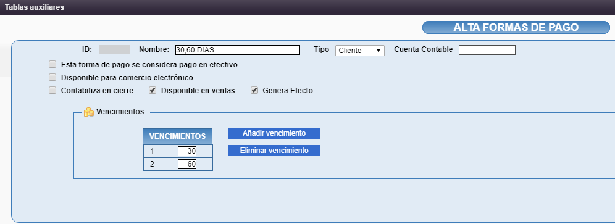
Task: Uncheck 'Genera Efecto' checkbox
Action: [254, 90]
